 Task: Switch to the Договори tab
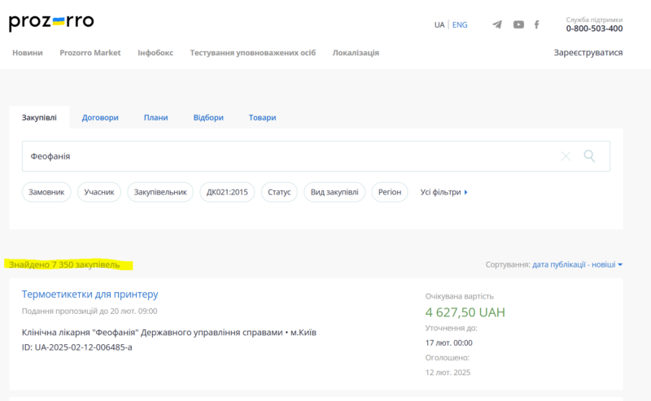pos(100,117)
